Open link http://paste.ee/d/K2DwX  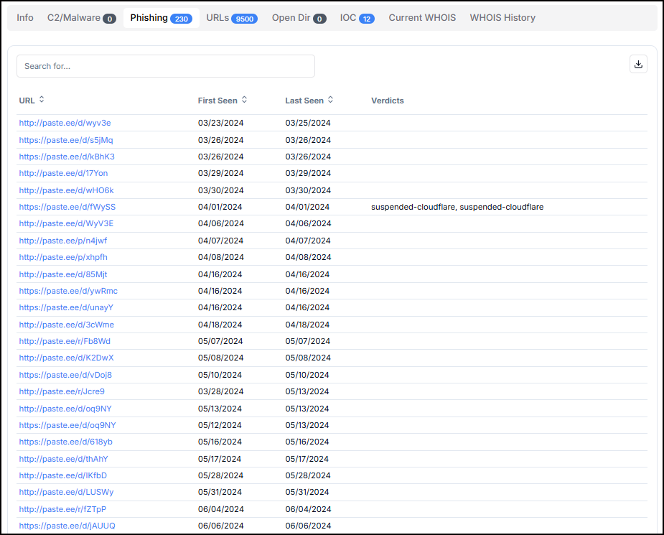67,358
